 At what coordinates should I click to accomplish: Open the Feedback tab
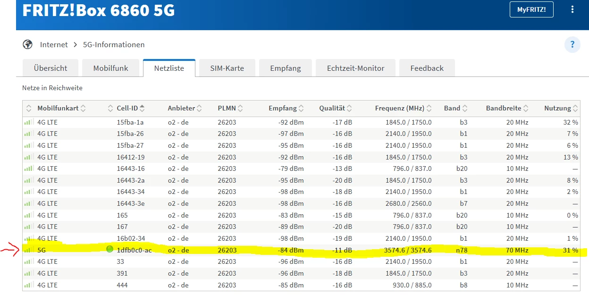click(x=427, y=68)
